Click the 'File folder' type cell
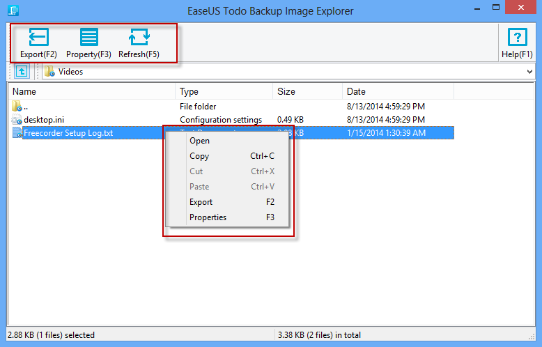This screenshot has width=542, height=347. (198, 107)
